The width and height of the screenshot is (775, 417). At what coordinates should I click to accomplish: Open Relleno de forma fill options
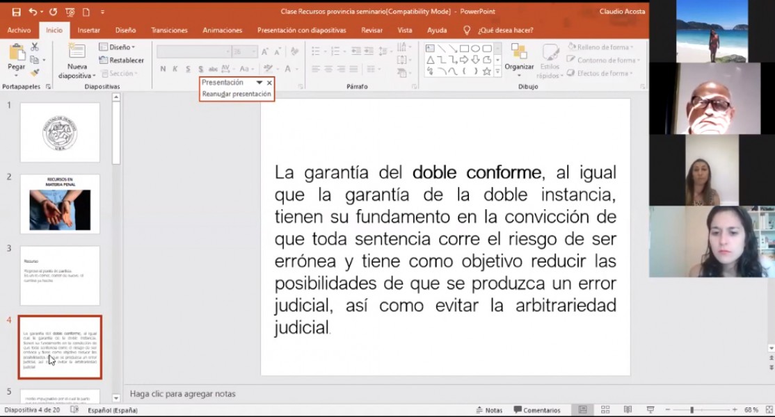pos(600,47)
